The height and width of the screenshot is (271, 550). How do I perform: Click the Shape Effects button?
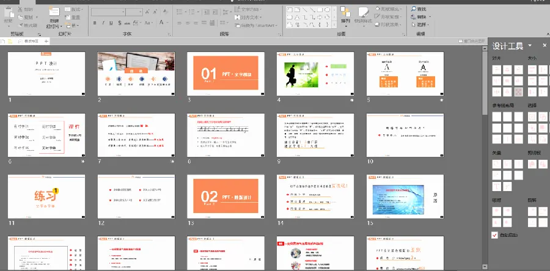coord(388,24)
